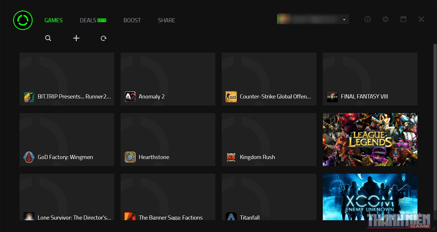This screenshot has width=437, height=232.
Task: Open the settings gear icon
Action: click(385, 19)
